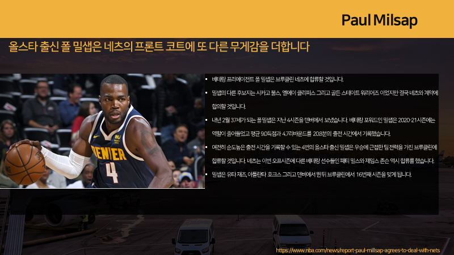Click bullet line starting '밀샙의 다른 후보지는 시카고 불스'
Screen dimensions: 454x255
pyautogui.click(x=325, y=93)
